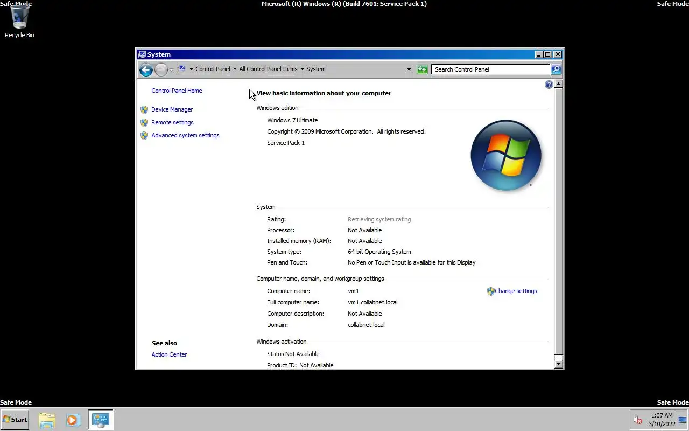Go back with the Back arrow button
This screenshot has height=431, width=689.
[x=146, y=69]
